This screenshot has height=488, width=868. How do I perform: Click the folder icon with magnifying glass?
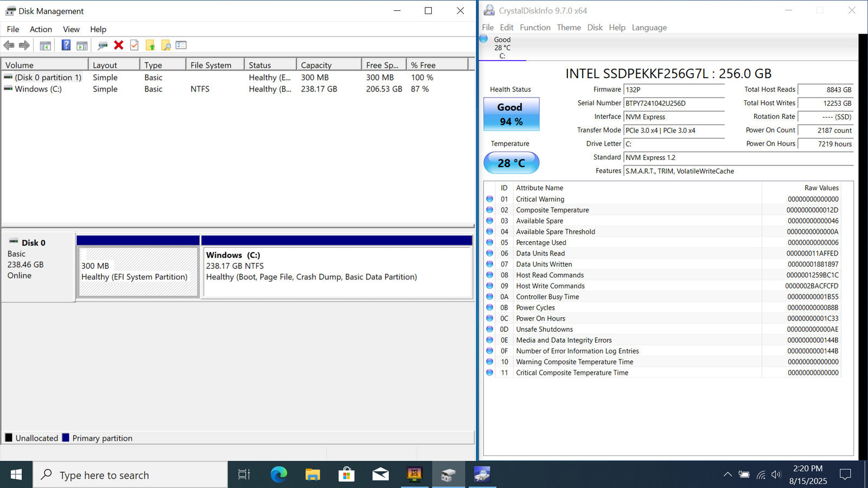coord(166,46)
